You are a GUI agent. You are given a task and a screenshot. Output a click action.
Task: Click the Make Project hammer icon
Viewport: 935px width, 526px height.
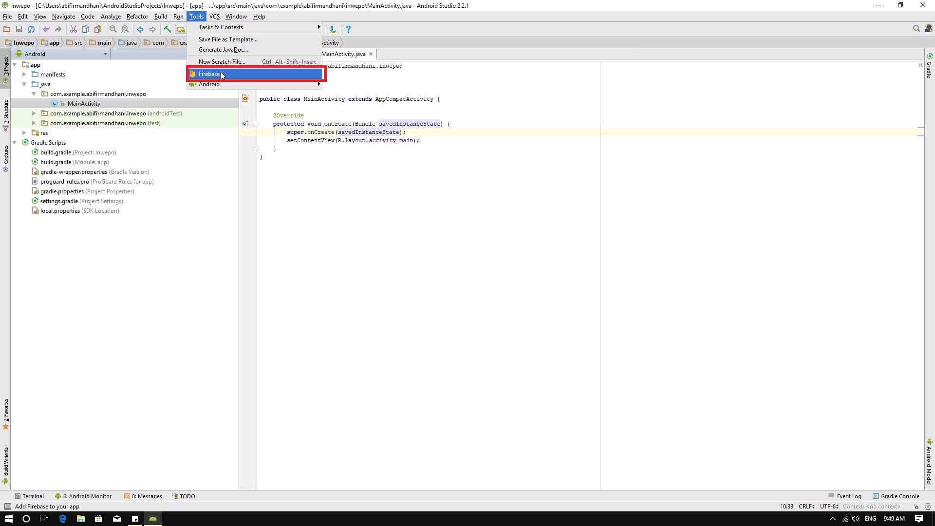168,29
